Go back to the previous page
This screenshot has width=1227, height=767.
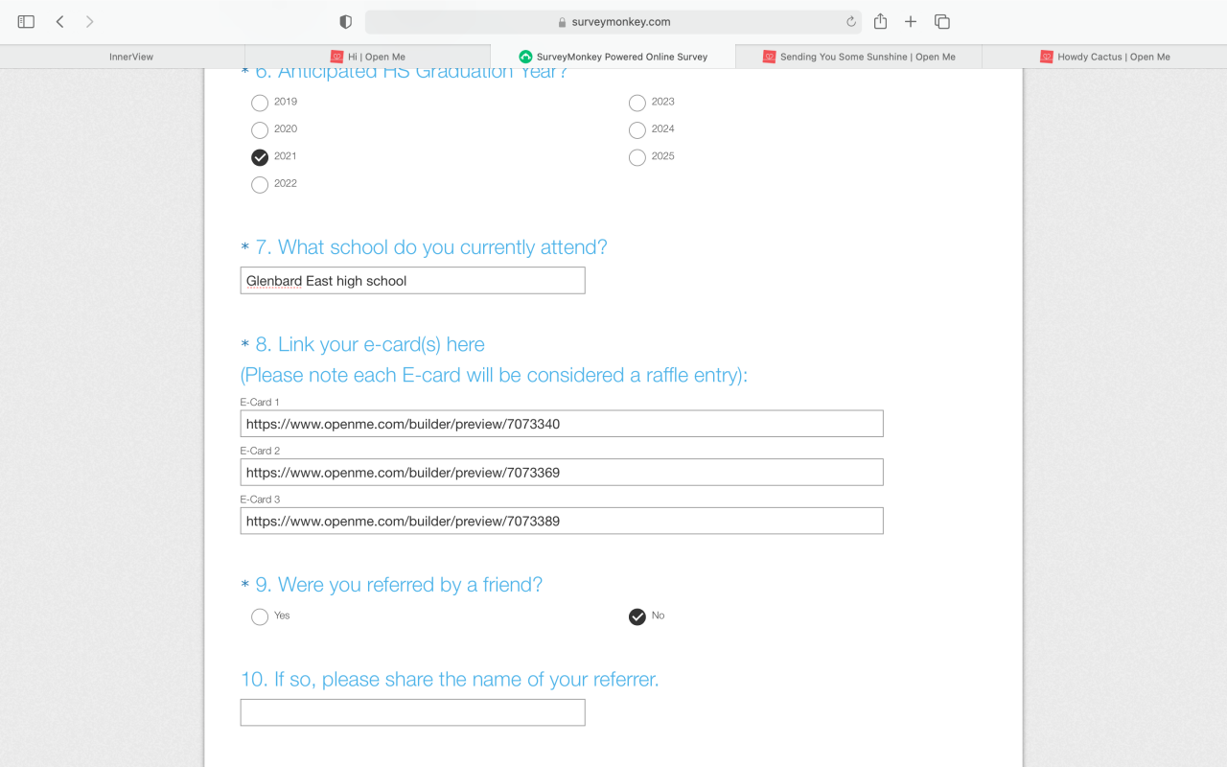click(x=59, y=22)
